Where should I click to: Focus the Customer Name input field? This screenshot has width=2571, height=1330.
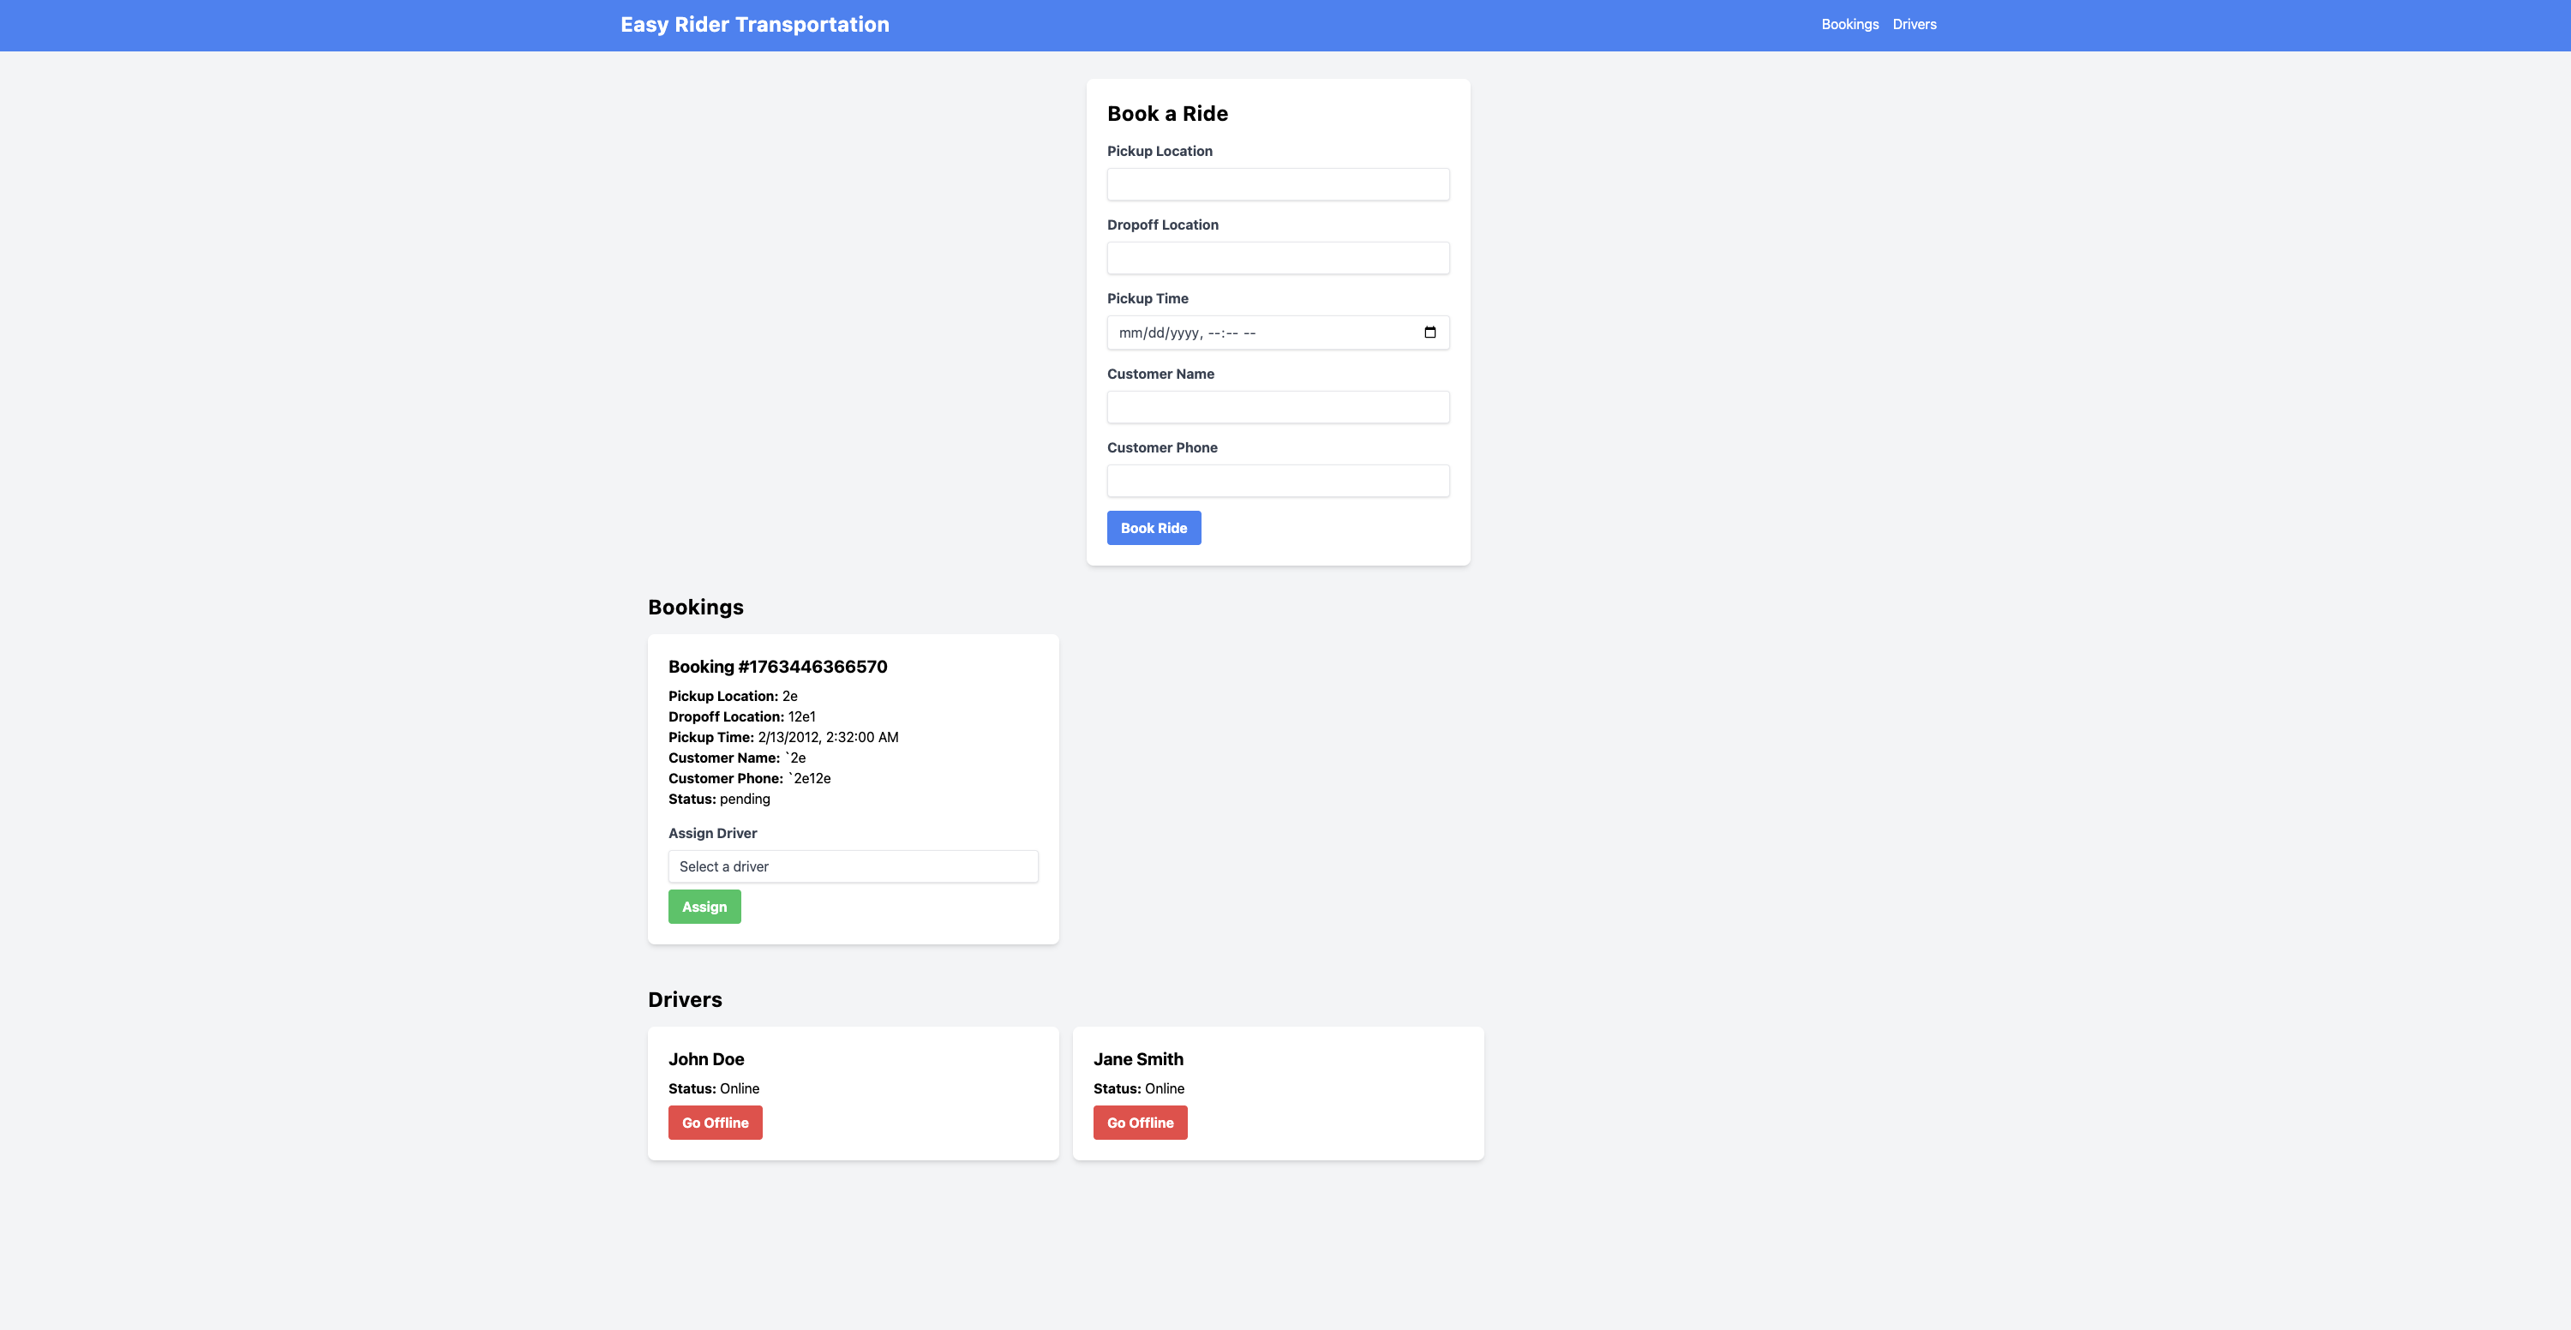(x=1278, y=406)
